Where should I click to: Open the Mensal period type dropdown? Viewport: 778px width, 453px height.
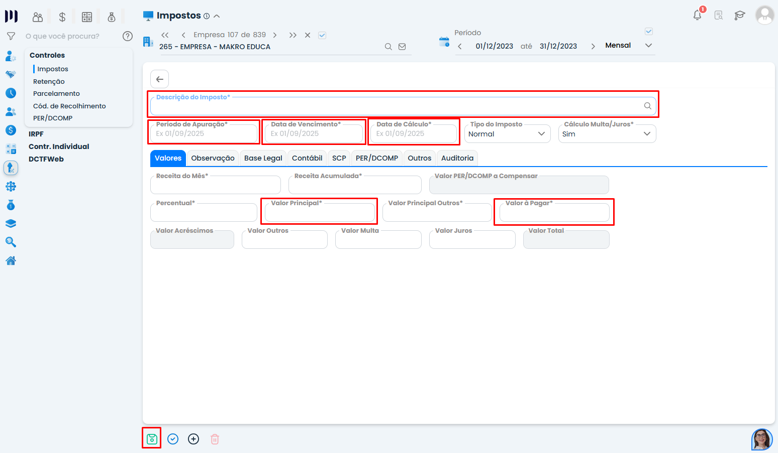point(628,46)
